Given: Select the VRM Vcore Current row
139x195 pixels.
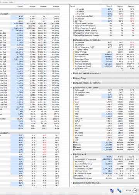Looking at the screenshot, I should click(x=104, y=166).
